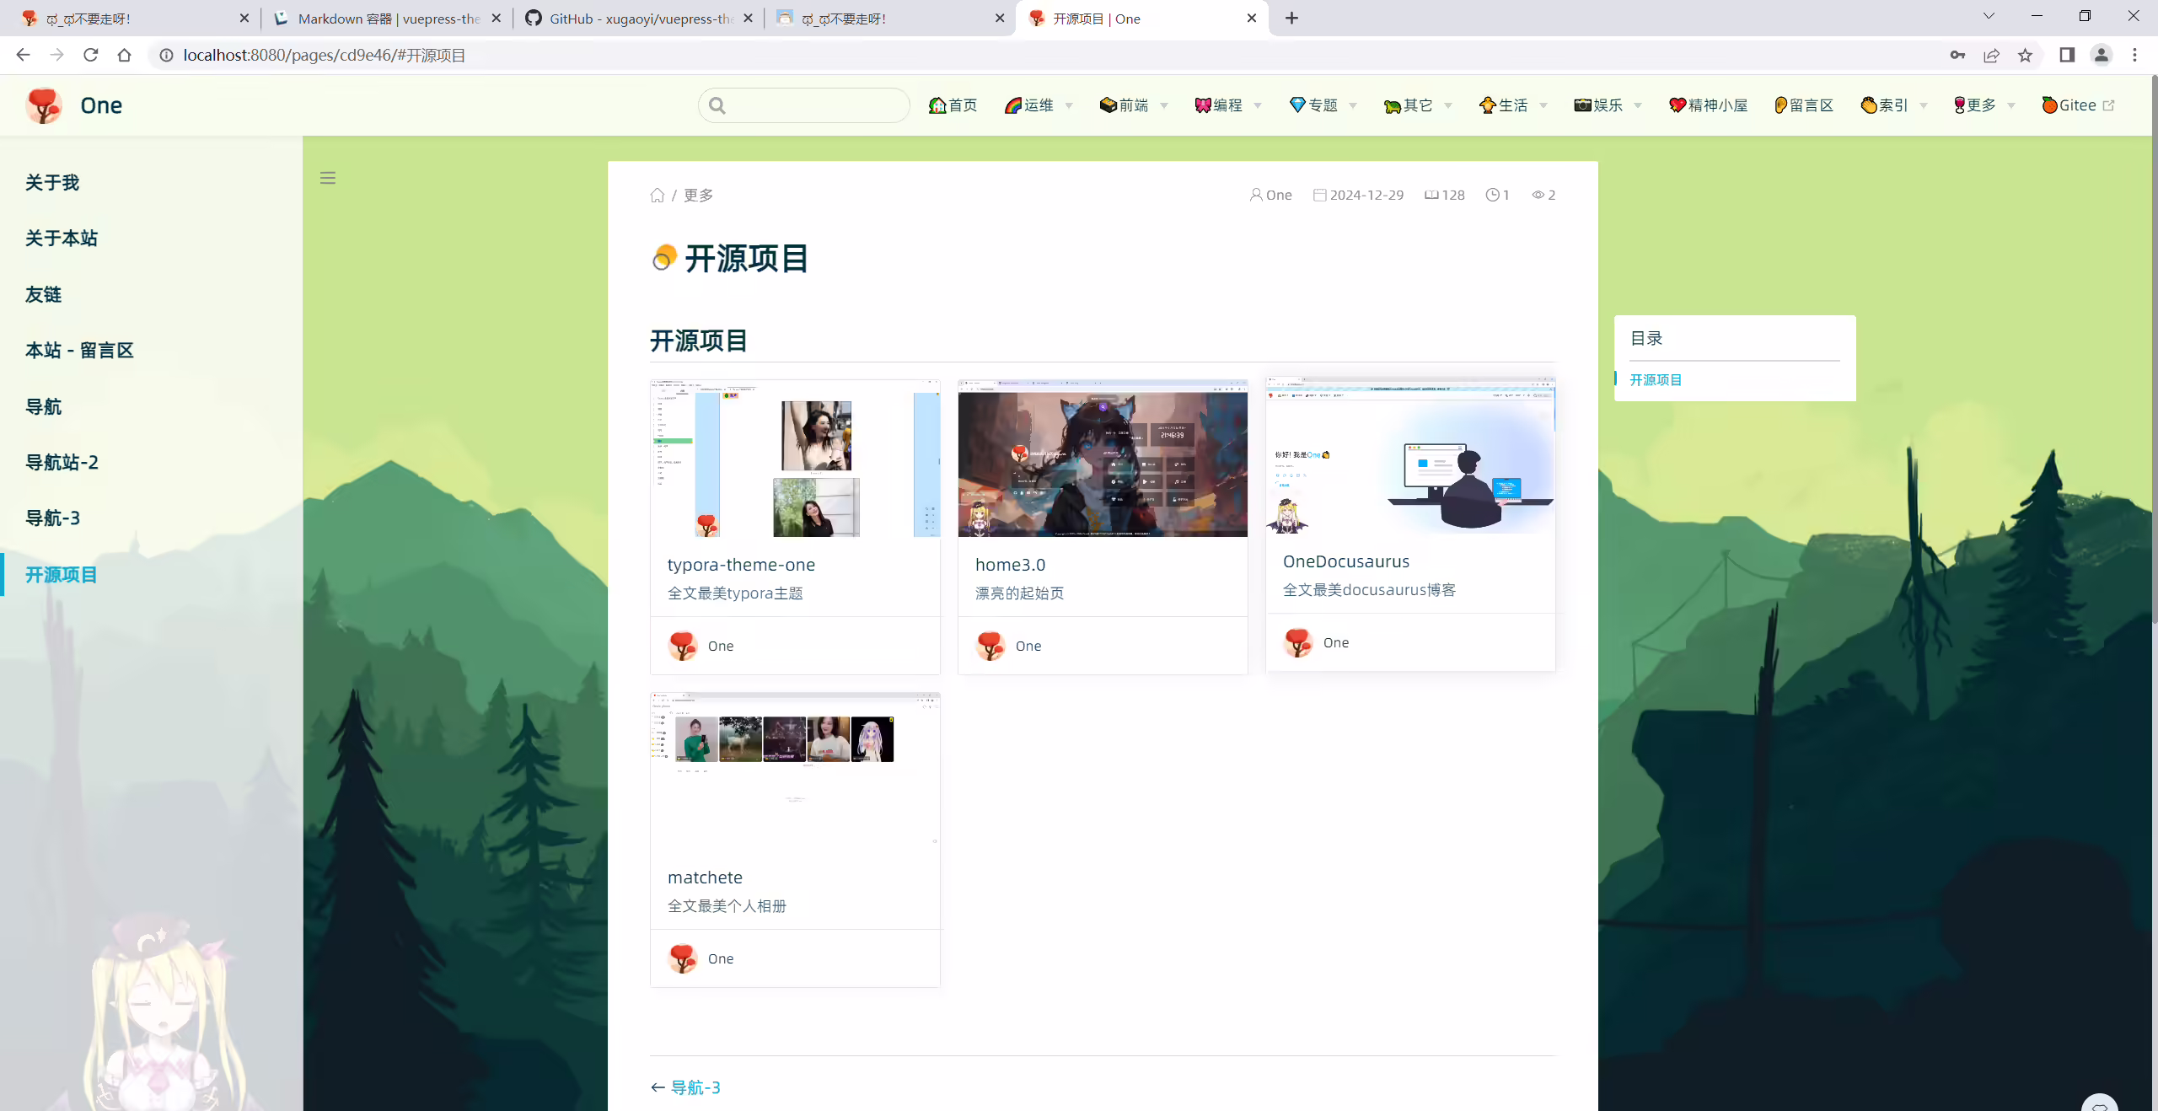This screenshot has width=2158, height=1111.
Task: Expand the 运维 dropdown menu
Action: (x=1039, y=105)
